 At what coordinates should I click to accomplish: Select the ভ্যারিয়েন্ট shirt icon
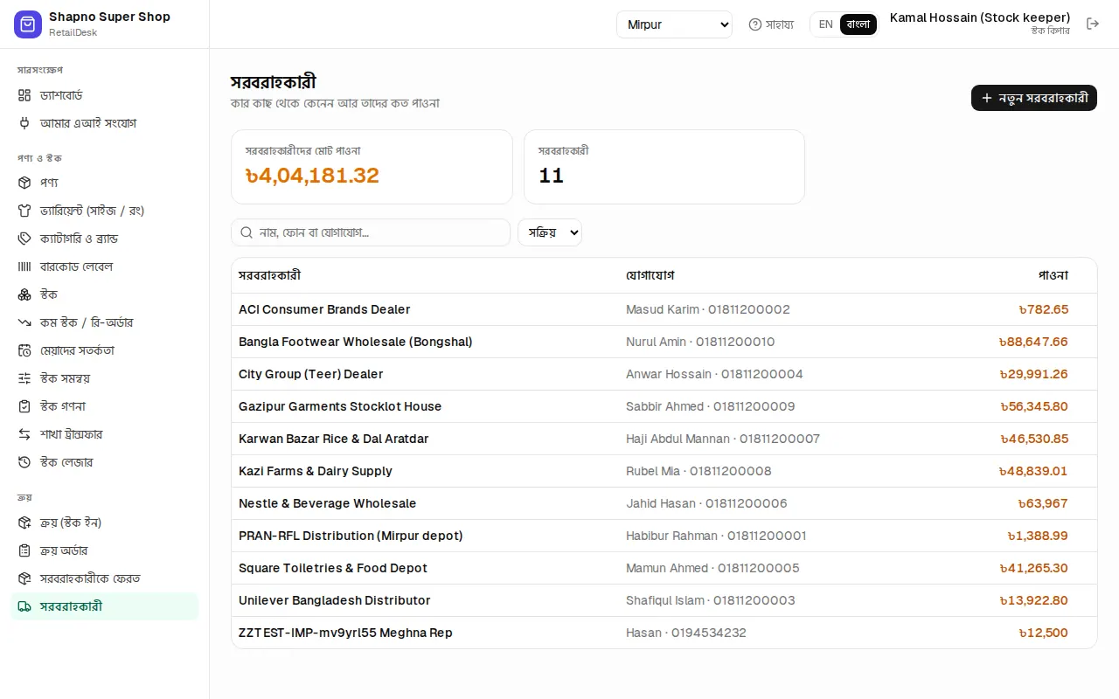[x=24, y=211]
